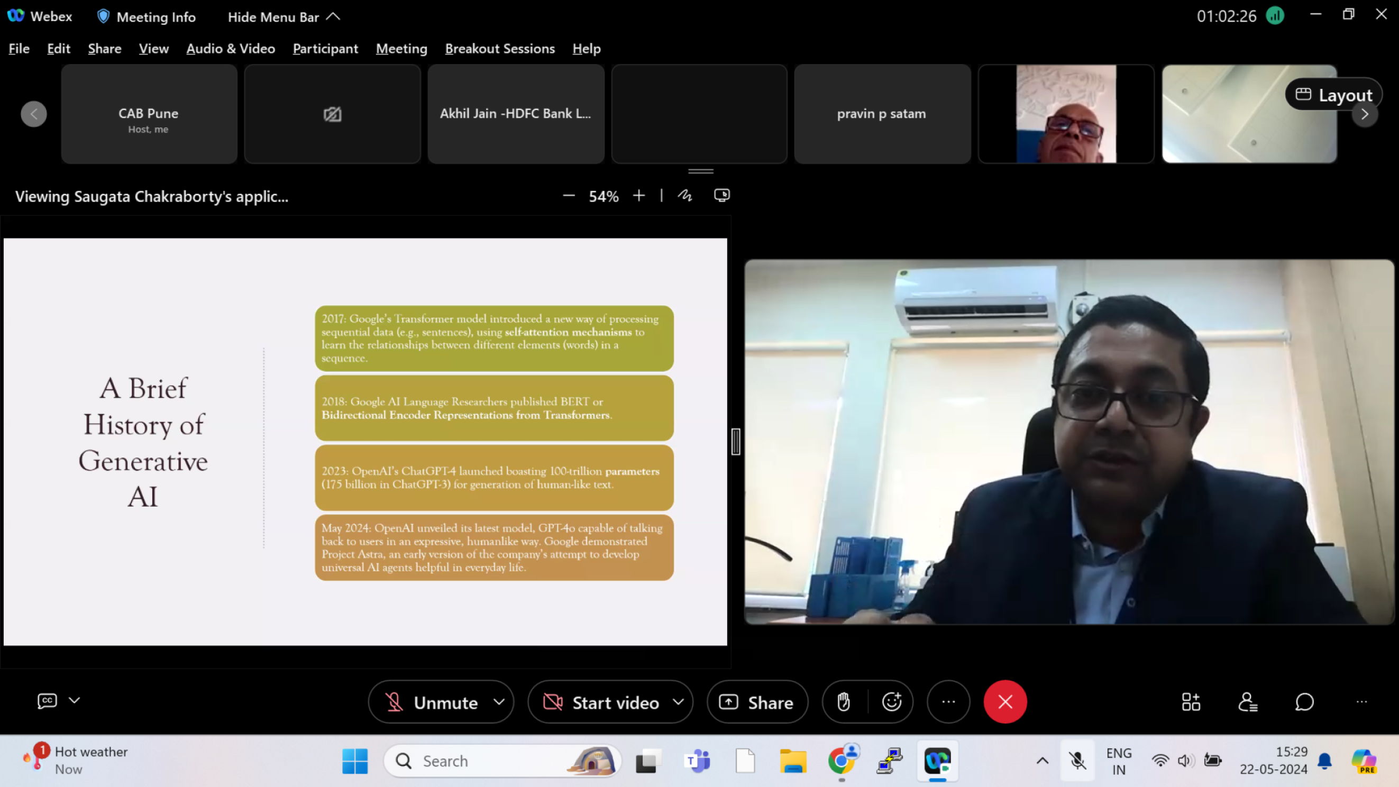This screenshot has width=1399, height=787.
Task: Open the Participant menu
Action: click(x=325, y=49)
